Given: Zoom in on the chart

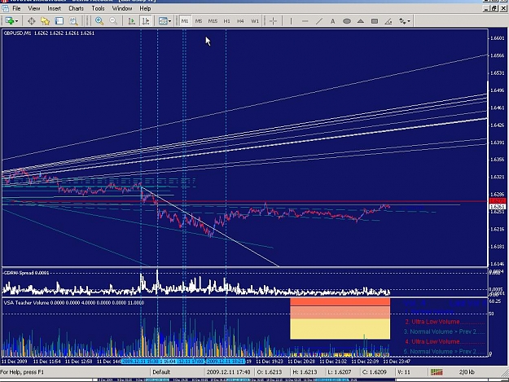Looking at the screenshot, I should coord(99,21).
